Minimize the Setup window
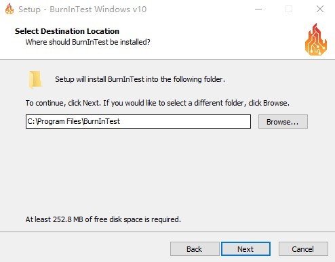 [258, 9]
